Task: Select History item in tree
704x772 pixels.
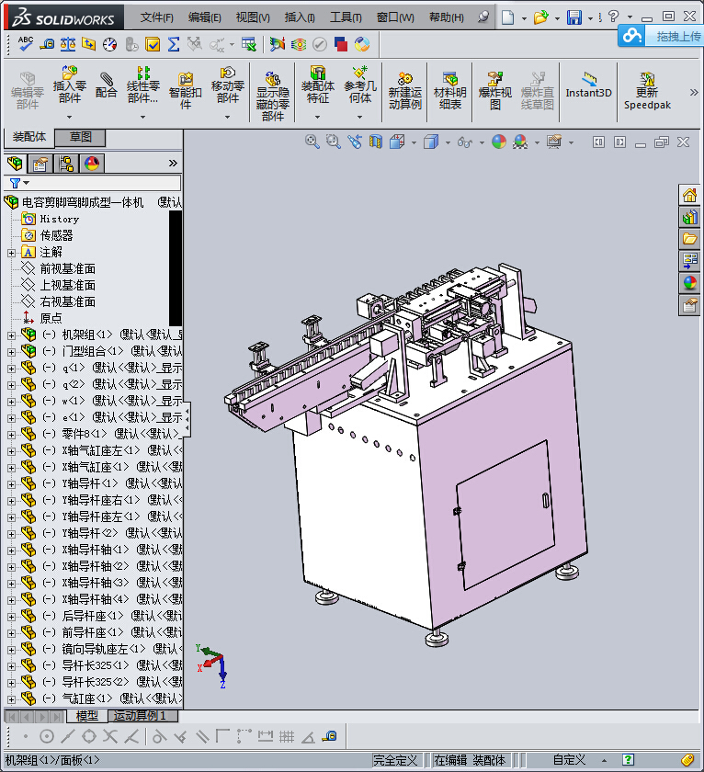Action: coord(59,219)
